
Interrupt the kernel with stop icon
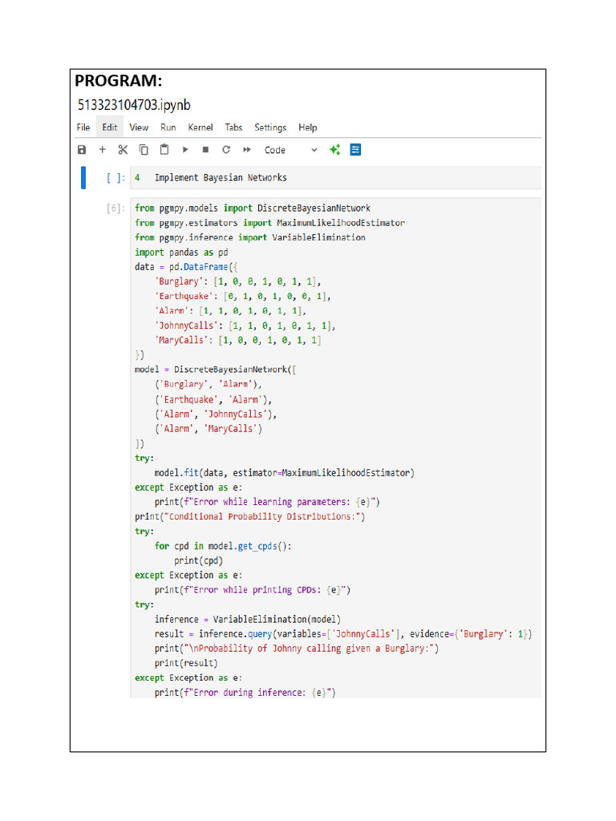coord(205,150)
